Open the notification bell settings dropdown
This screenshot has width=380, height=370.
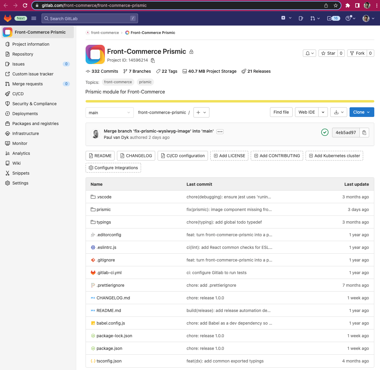[309, 53]
